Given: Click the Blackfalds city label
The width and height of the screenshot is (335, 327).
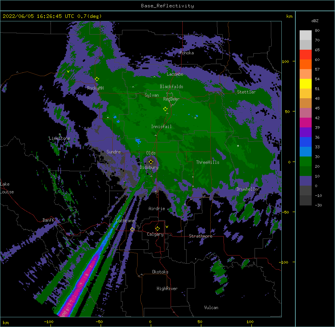Looking at the screenshot, I should click(171, 87).
